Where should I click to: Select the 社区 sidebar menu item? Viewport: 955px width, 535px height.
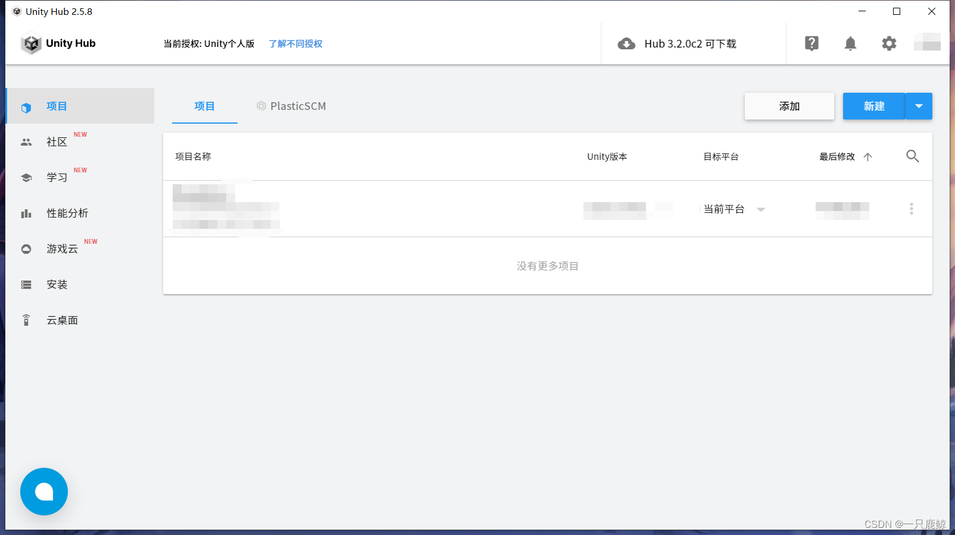point(80,141)
